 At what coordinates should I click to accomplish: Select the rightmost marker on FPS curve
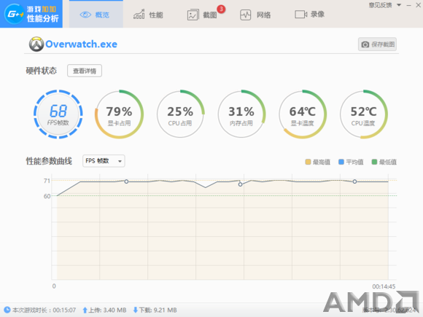click(x=354, y=181)
